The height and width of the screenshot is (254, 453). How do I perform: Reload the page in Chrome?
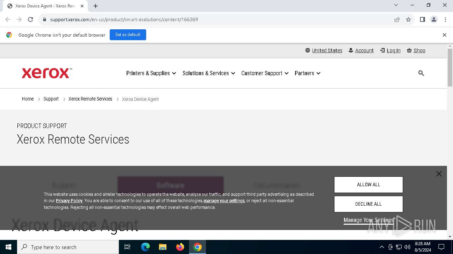tap(30, 19)
